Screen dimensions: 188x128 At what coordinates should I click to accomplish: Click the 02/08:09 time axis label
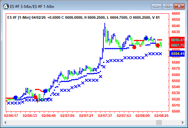(x=143, y=116)
